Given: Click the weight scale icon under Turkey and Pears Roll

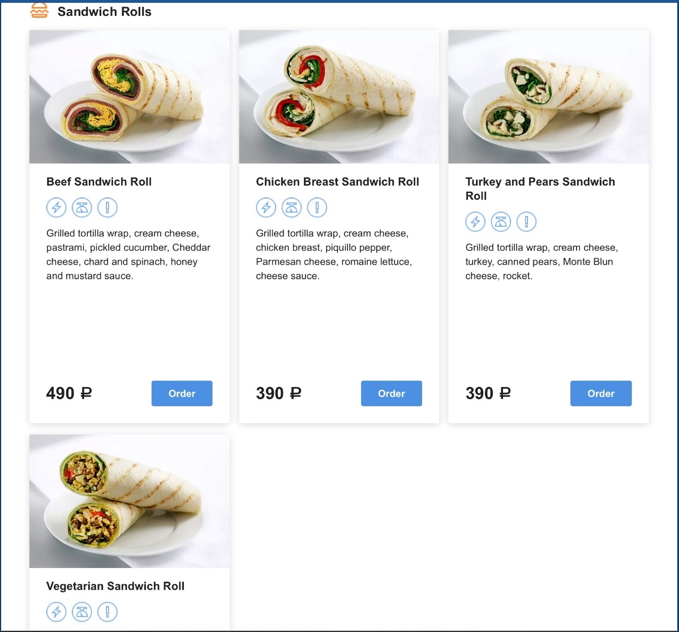Looking at the screenshot, I should coord(501,222).
